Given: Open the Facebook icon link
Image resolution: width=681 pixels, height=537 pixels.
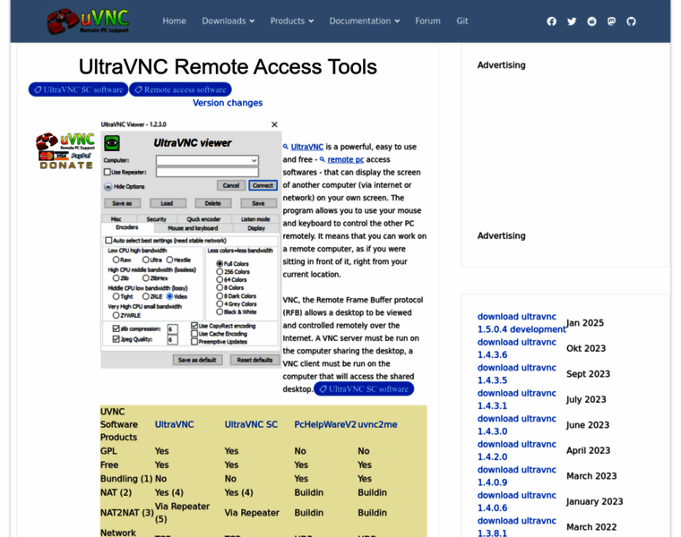Looking at the screenshot, I should pos(551,21).
